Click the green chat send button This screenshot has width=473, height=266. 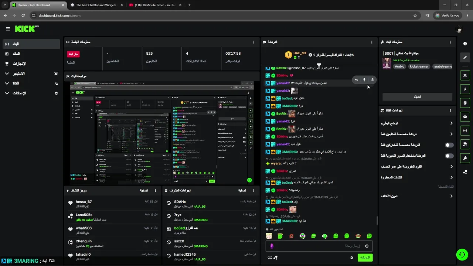point(365,258)
